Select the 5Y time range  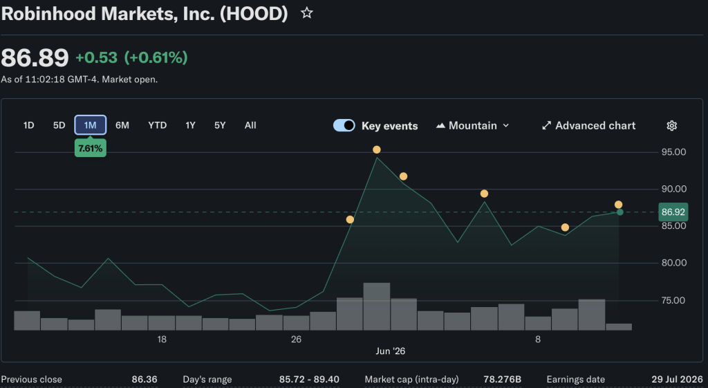point(220,126)
